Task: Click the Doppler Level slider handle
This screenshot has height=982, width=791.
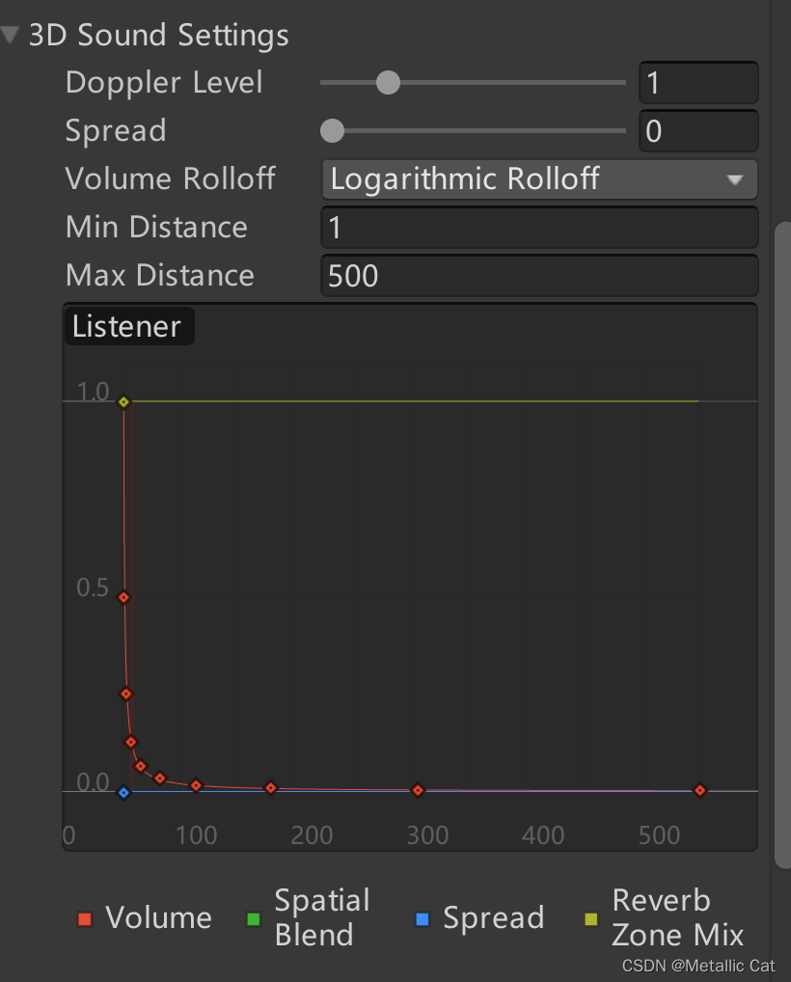Action: coord(388,82)
